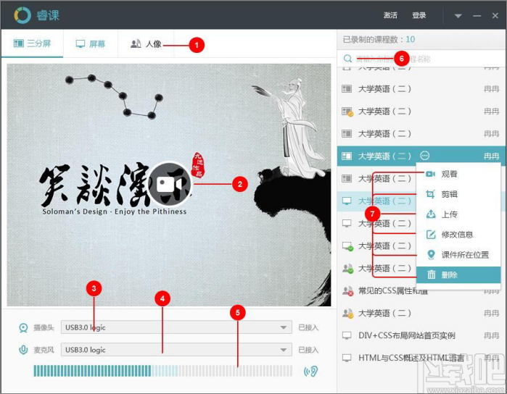
Task: Switch to the 人像 tab
Action: [x=146, y=44]
